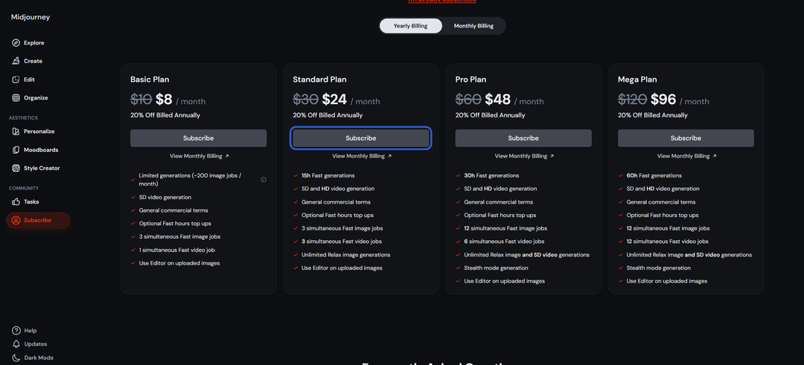Click the Midjourney logo text
The image size is (804, 365).
tap(31, 17)
